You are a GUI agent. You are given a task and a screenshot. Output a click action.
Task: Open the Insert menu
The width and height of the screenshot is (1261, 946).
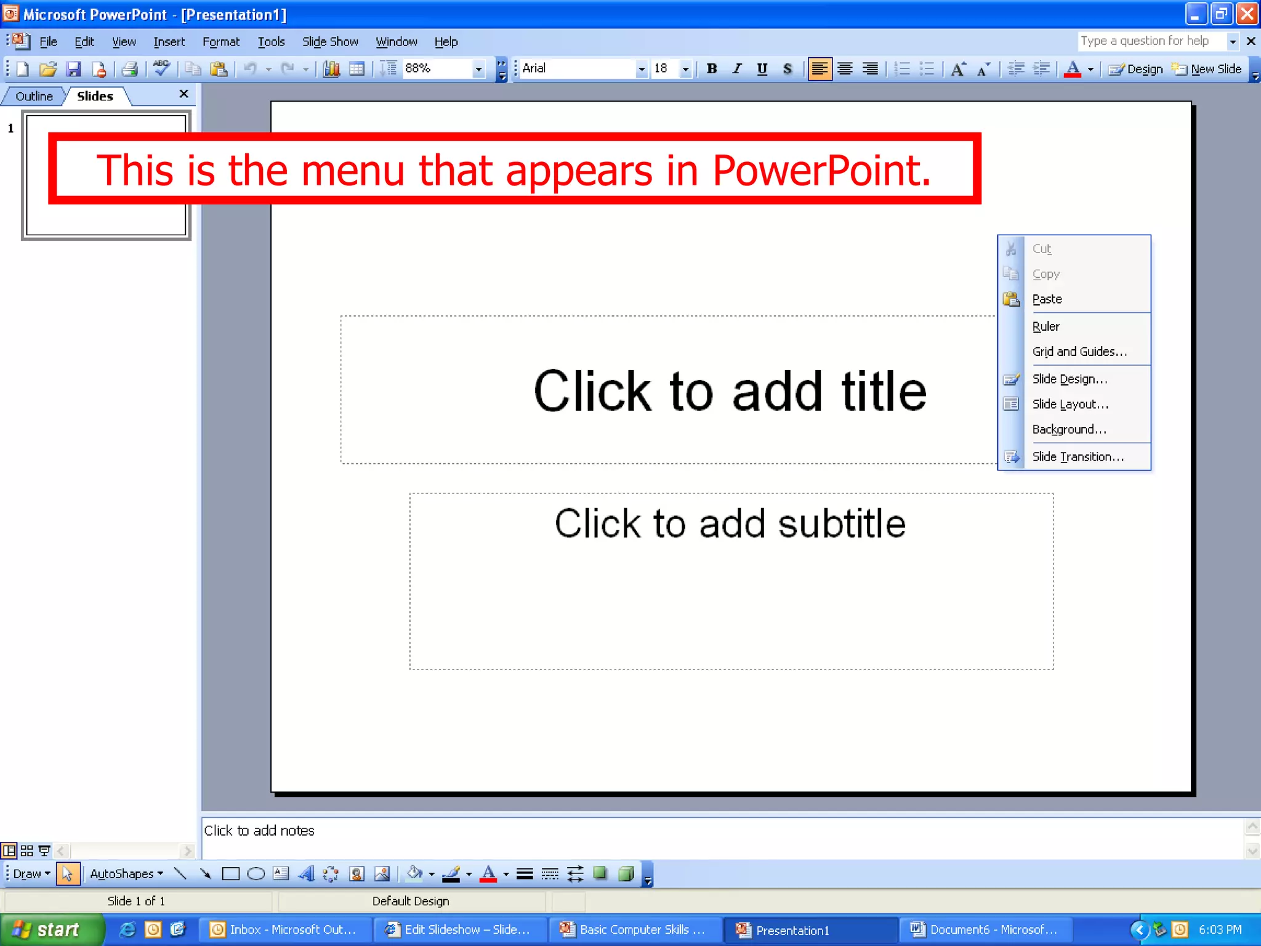169,41
